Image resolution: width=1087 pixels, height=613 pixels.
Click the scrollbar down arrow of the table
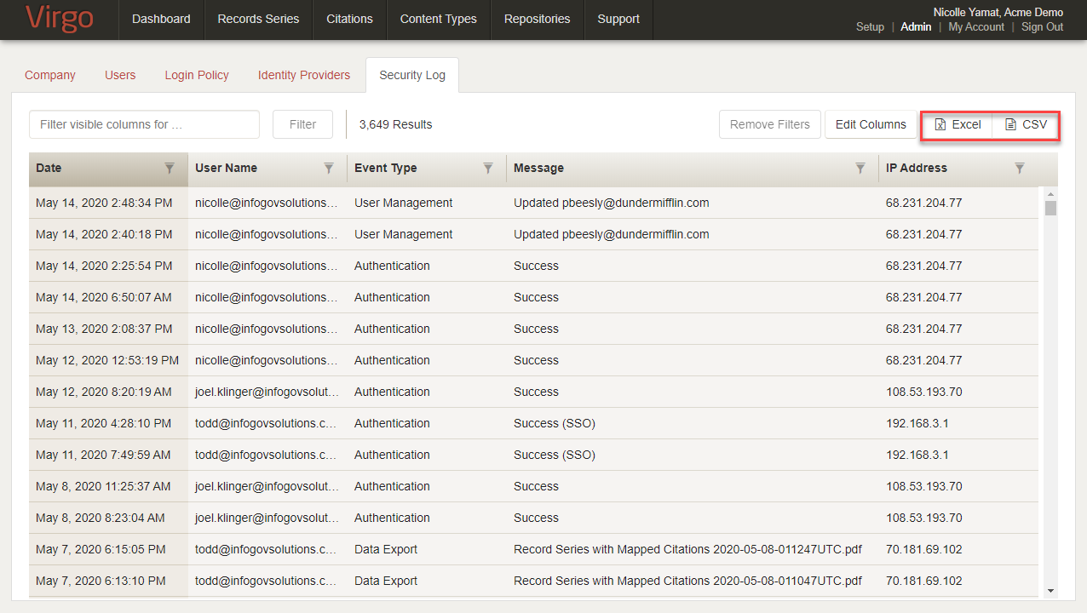(x=1050, y=590)
